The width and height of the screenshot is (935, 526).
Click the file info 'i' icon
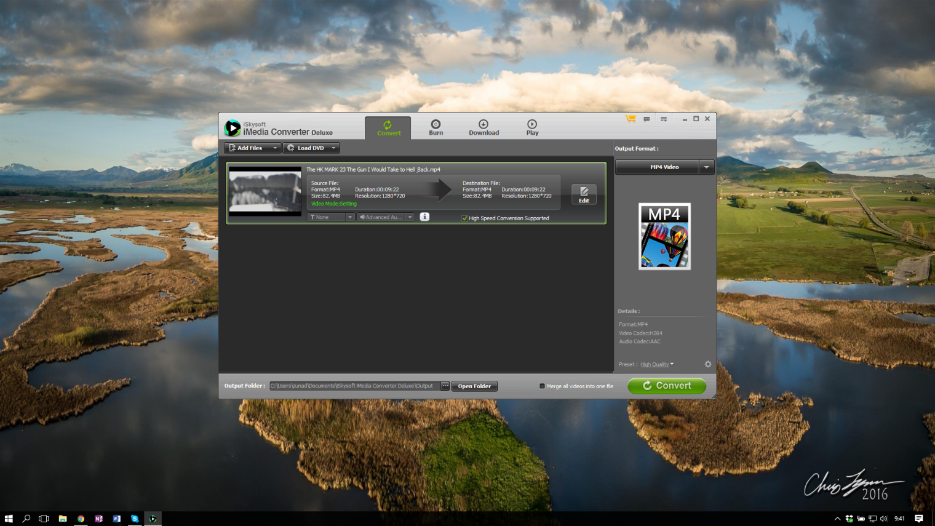pos(424,217)
